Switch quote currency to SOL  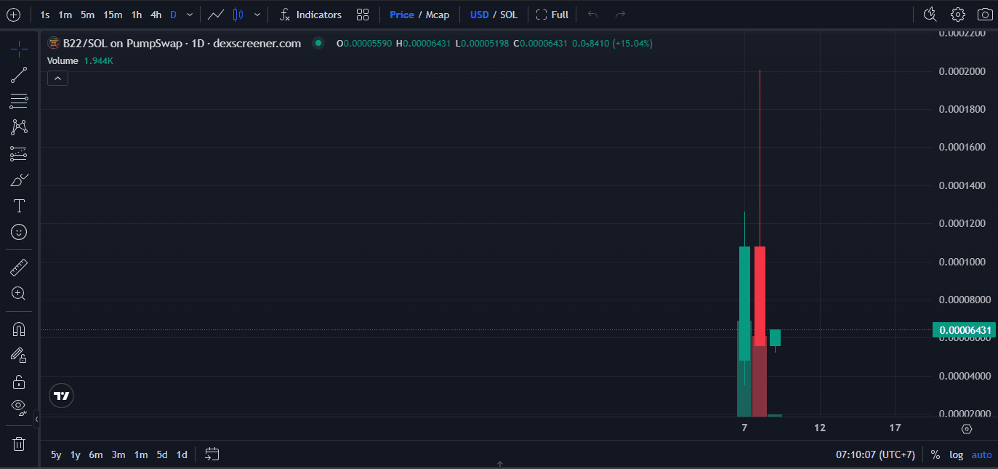point(509,15)
